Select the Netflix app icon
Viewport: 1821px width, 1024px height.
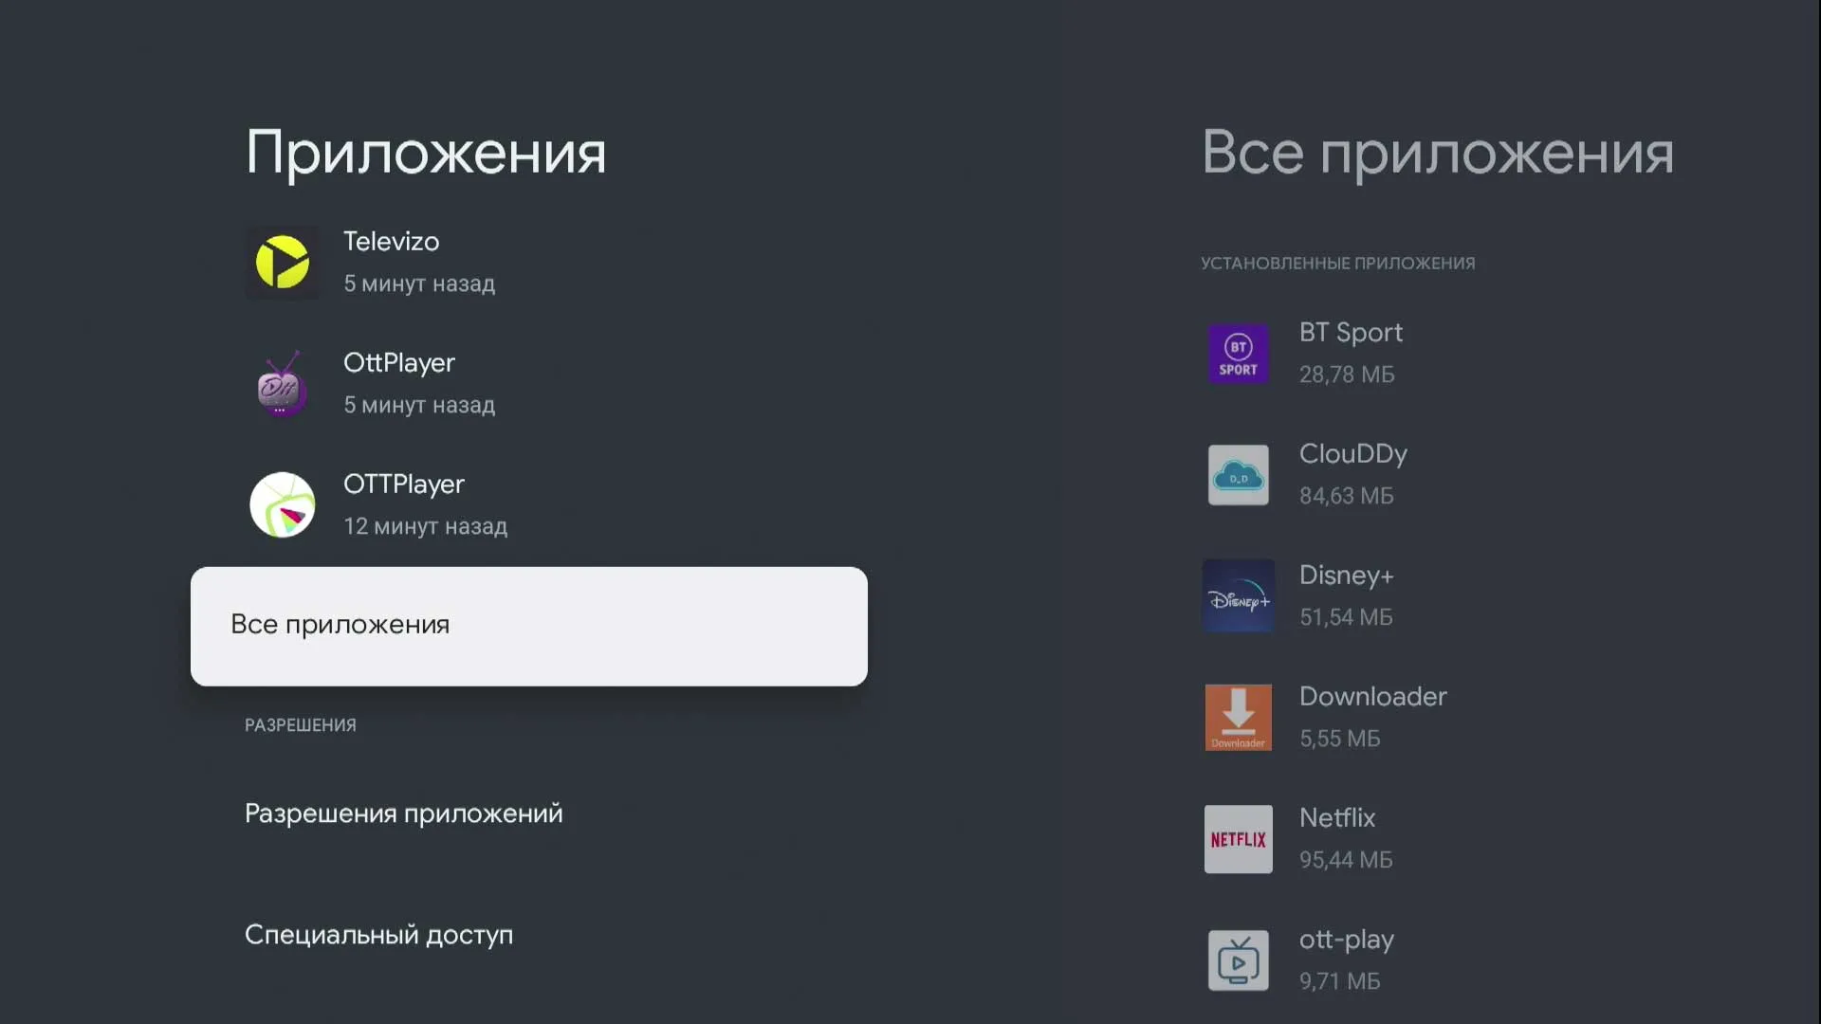pos(1238,838)
